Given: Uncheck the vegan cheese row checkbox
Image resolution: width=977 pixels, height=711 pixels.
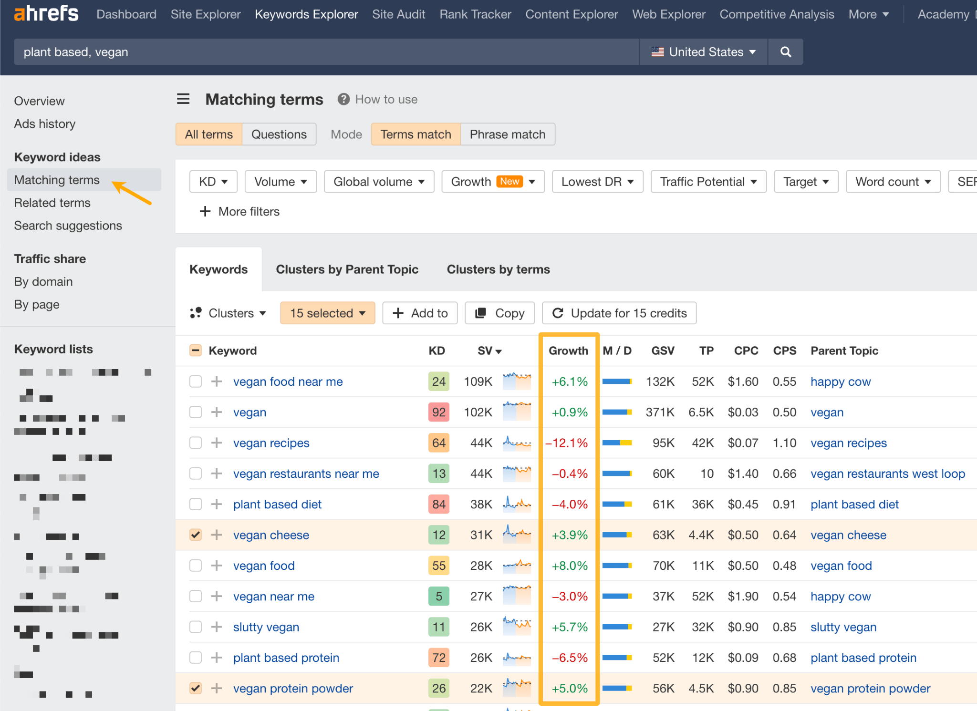Looking at the screenshot, I should pos(195,535).
